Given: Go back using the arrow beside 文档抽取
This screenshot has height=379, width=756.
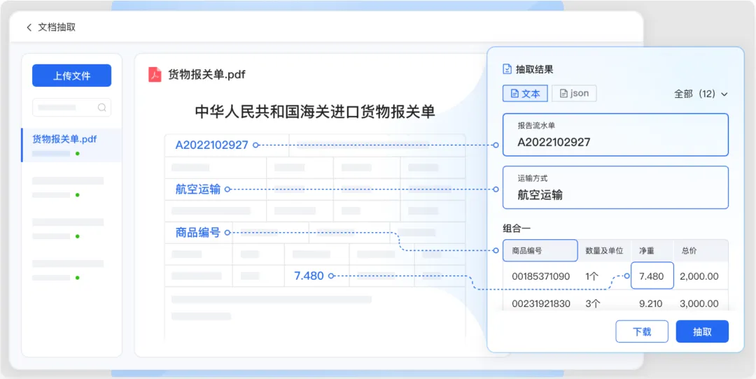Looking at the screenshot, I should coord(29,27).
